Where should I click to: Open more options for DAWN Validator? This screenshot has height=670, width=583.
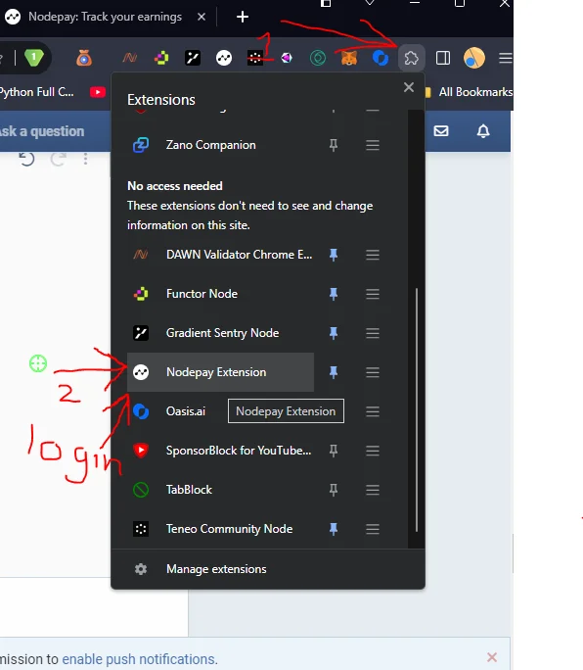point(373,255)
